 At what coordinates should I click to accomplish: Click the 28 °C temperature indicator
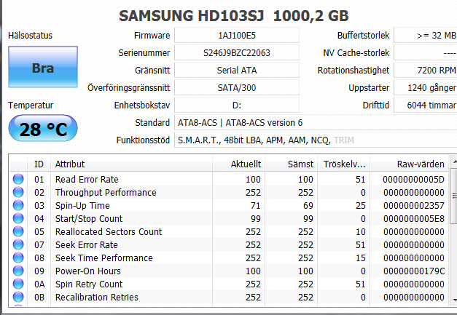click(x=43, y=129)
